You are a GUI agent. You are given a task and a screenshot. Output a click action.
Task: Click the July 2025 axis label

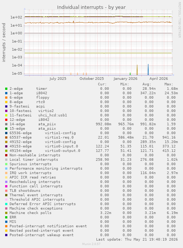tap(58, 79)
